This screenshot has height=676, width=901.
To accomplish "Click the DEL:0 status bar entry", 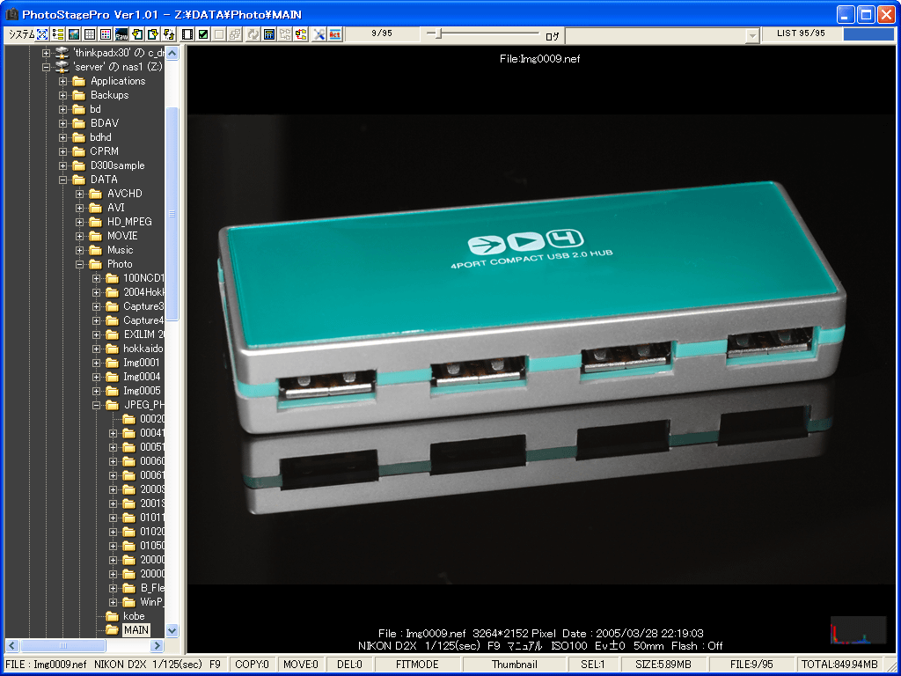I will tap(349, 665).
